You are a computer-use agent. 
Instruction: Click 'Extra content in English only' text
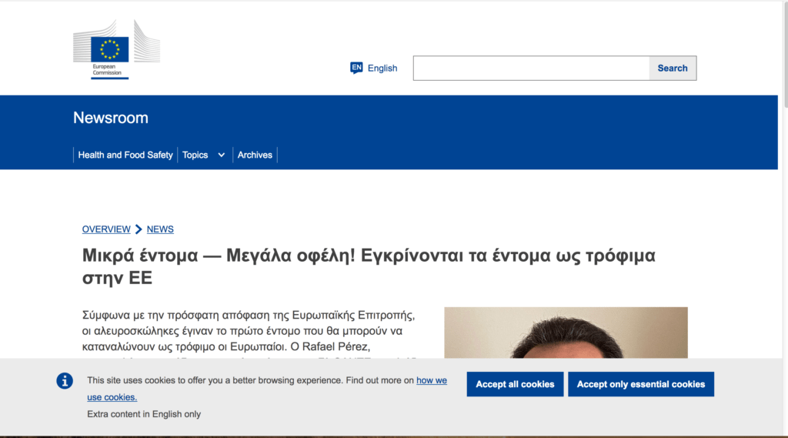point(144,414)
